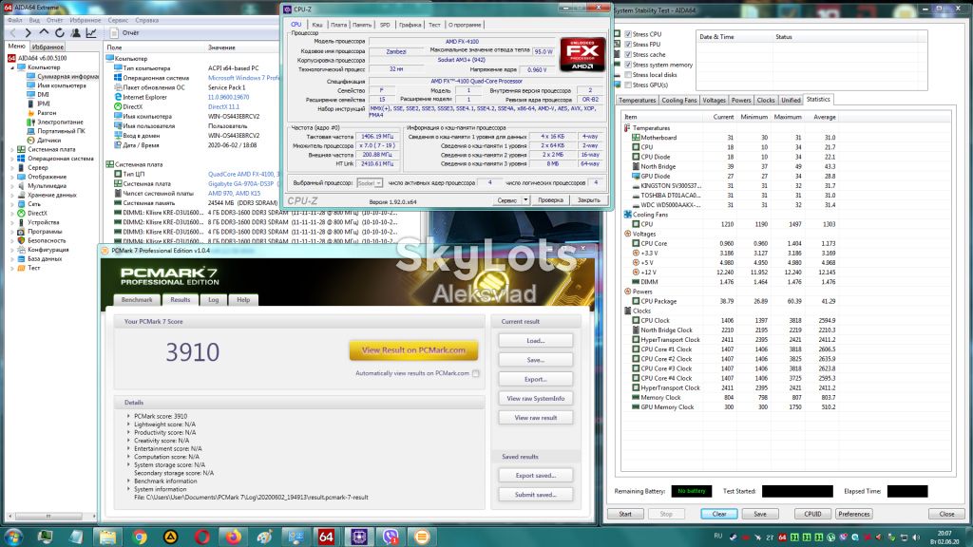
Task: Click Microsoft Windows 7 link in AIDA64
Action: pyautogui.click(x=243, y=78)
